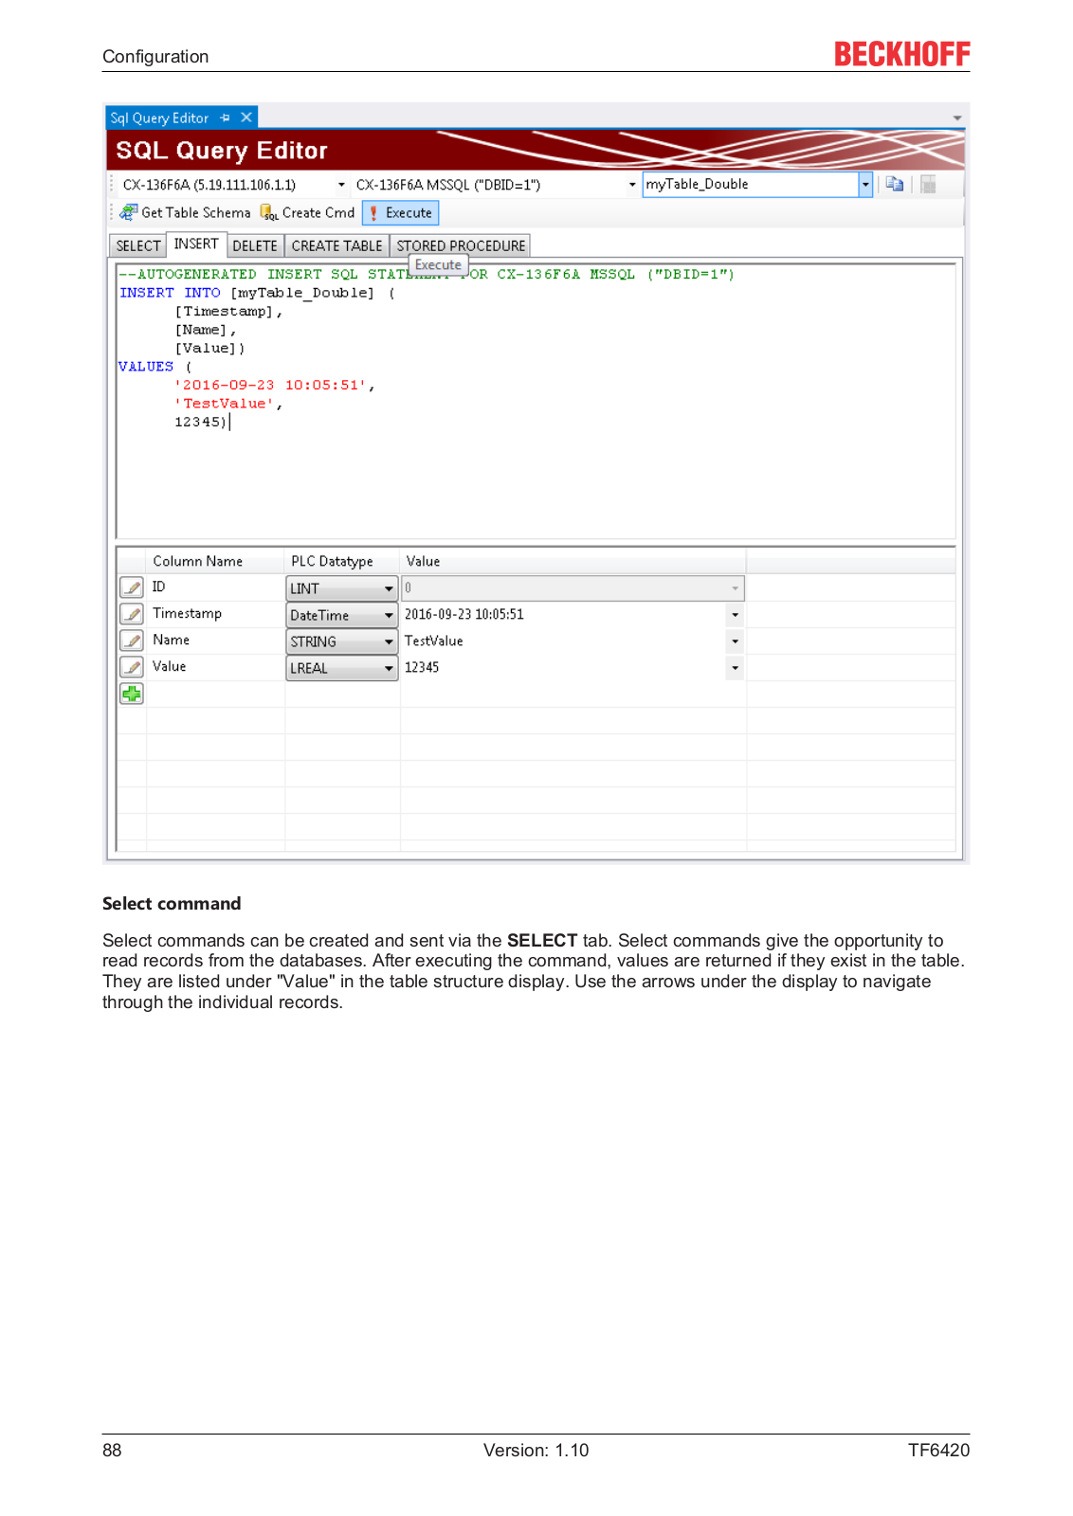This screenshot has width=1073, height=1516.
Task: Click the copy icon beside table dropdown
Action: coord(894,184)
